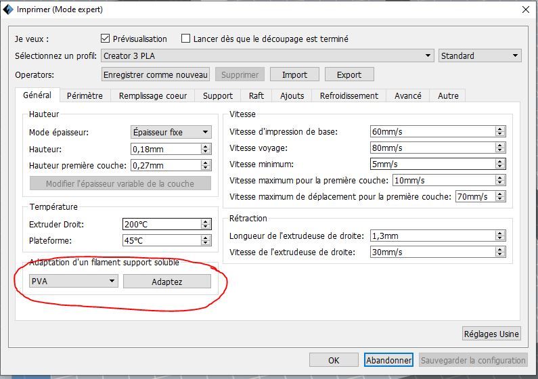Viewport: 538px width, 379px height.
Task: Click the Abandonner button
Action: [x=388, y=360]
